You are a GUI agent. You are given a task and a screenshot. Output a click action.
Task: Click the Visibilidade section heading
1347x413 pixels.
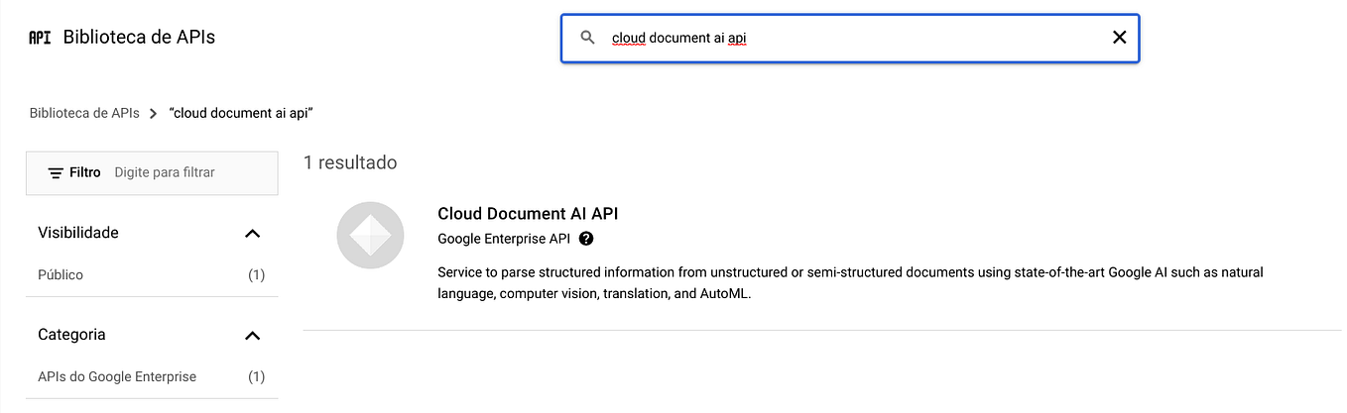coord(78,233)
